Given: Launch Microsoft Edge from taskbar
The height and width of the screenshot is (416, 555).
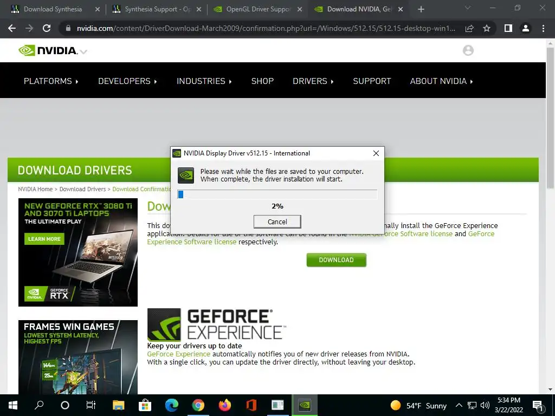Looking at the screenshot, I should tap(172, 405).
